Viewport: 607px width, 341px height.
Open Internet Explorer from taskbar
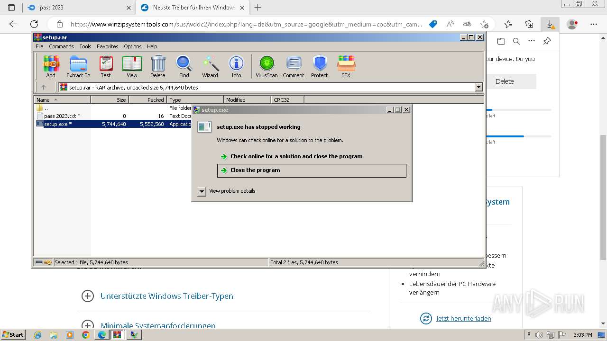click(38, 334)
